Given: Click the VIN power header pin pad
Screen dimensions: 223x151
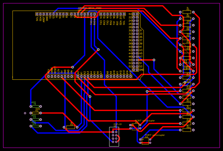Looking at the screenshot, I should pos(72,76).
